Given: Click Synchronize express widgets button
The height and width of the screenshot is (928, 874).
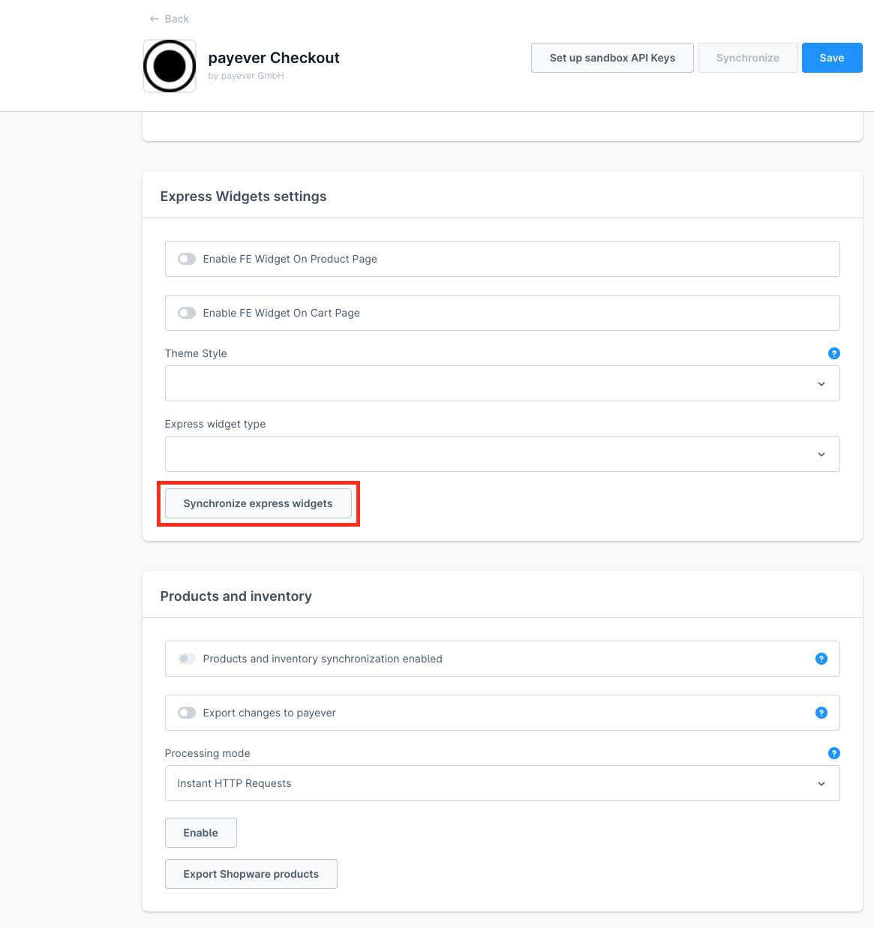Looking at the screenshot, I should point(258,503).
